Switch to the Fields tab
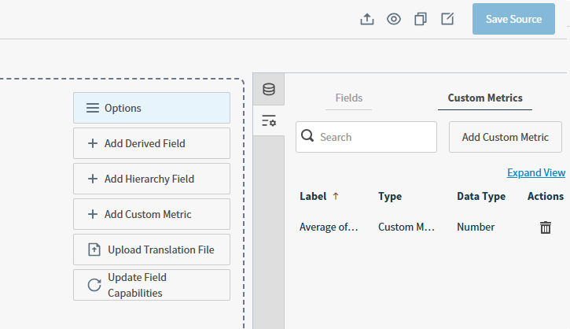Screen dimensions: 570x329 click(348, 98)
